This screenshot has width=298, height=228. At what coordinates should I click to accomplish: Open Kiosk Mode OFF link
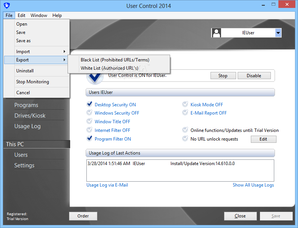tap(207, 105)
